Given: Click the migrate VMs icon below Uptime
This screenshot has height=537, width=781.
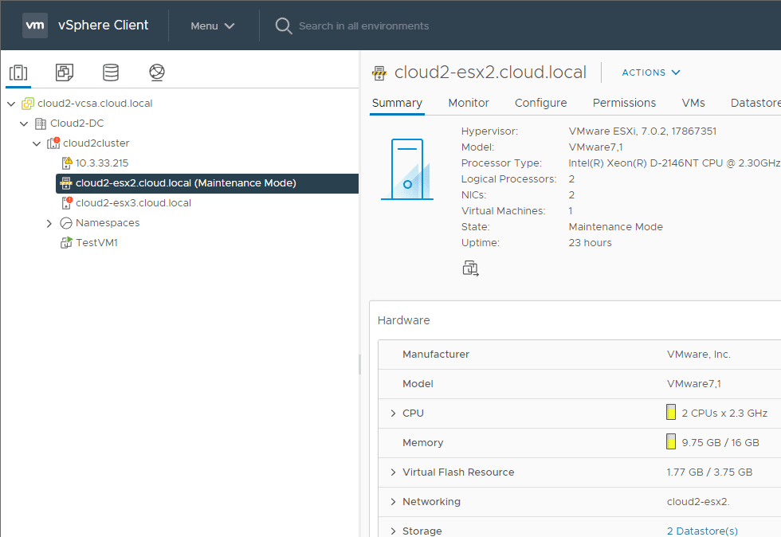Looking at the screenshot, I should pyautogui.click(x=470, y=268).
